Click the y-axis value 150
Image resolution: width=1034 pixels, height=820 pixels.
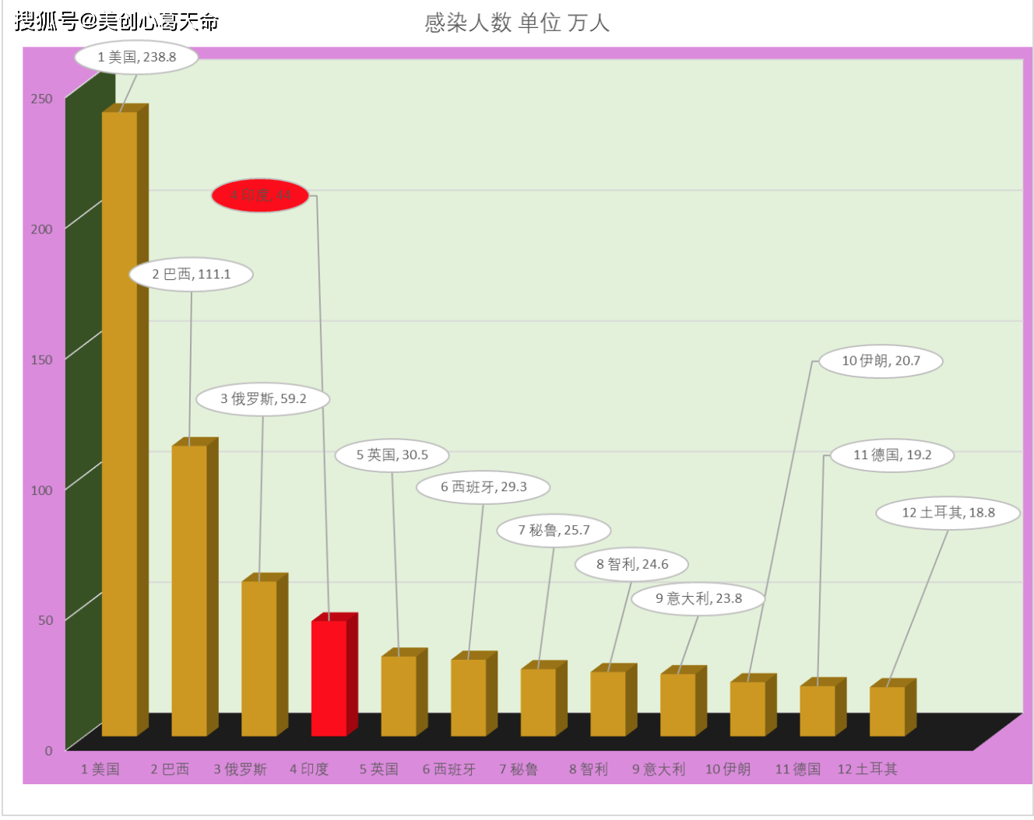point(41,360)
